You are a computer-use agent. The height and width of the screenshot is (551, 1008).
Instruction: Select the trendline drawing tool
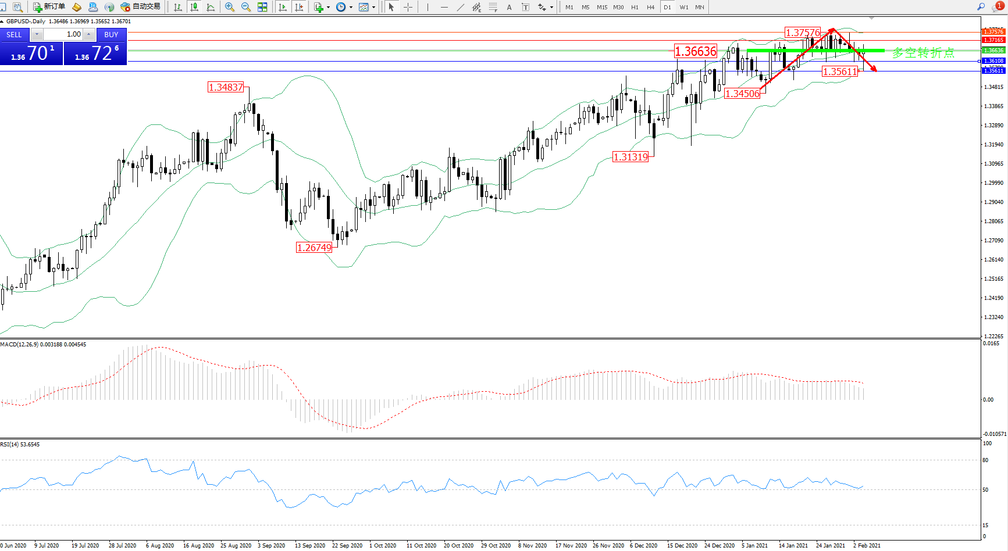[x=460, y=7]
